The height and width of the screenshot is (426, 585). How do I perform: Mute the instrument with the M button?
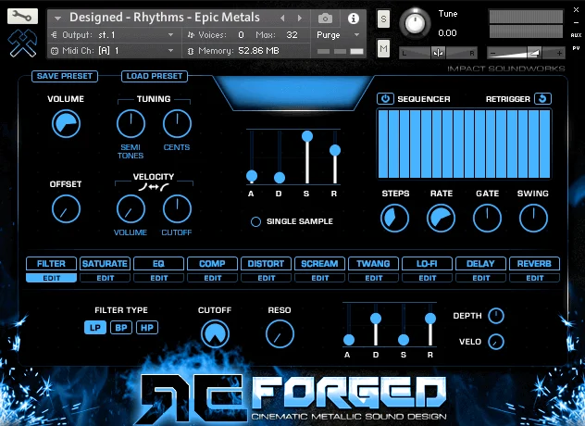tap(383, 48)
